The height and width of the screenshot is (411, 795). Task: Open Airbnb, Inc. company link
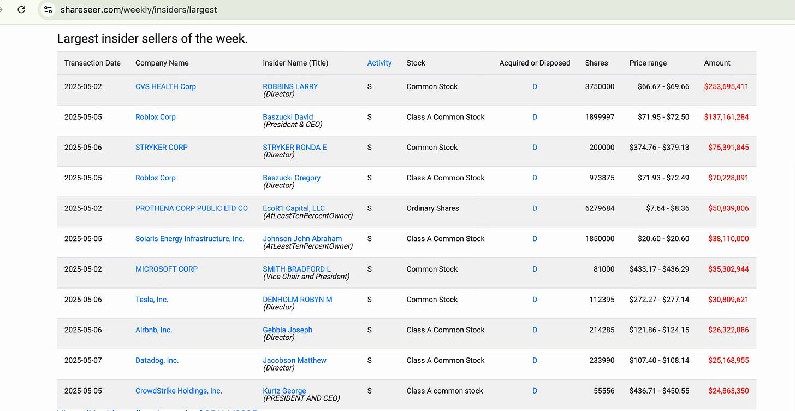tap(154, 330)
